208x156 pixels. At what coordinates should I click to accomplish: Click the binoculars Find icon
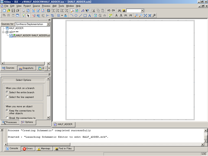(x=120, y=10)
